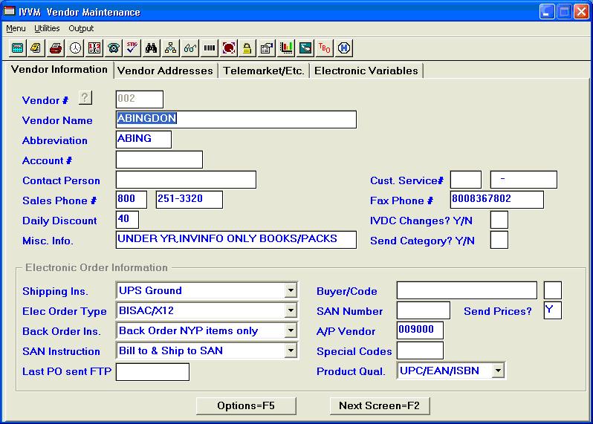
Task: Click the Cust. Service# number field
Action: point(524,180)
